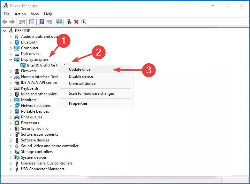Click the Print queues printer icon
The height and width of the screenshot is (184, 250).
click(17, 117)
